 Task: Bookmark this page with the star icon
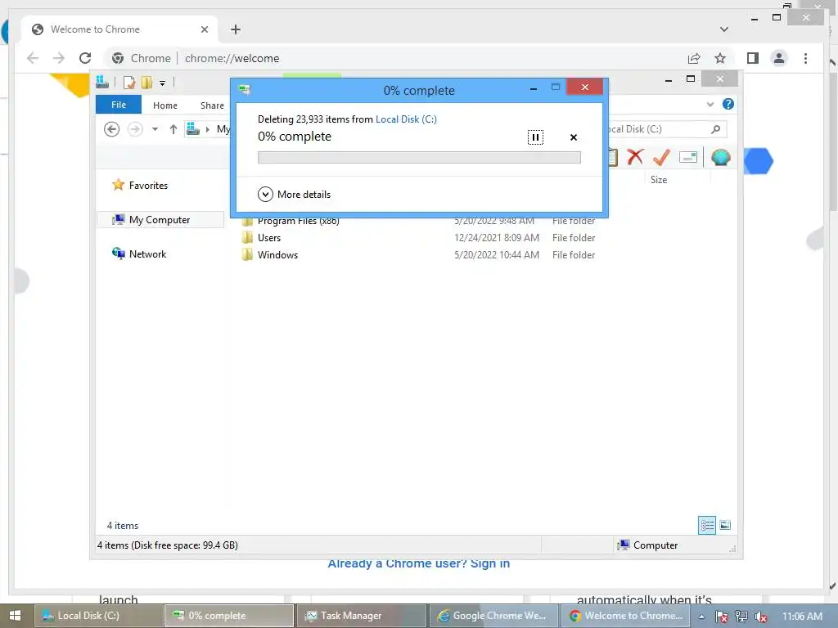pos(720,58)
